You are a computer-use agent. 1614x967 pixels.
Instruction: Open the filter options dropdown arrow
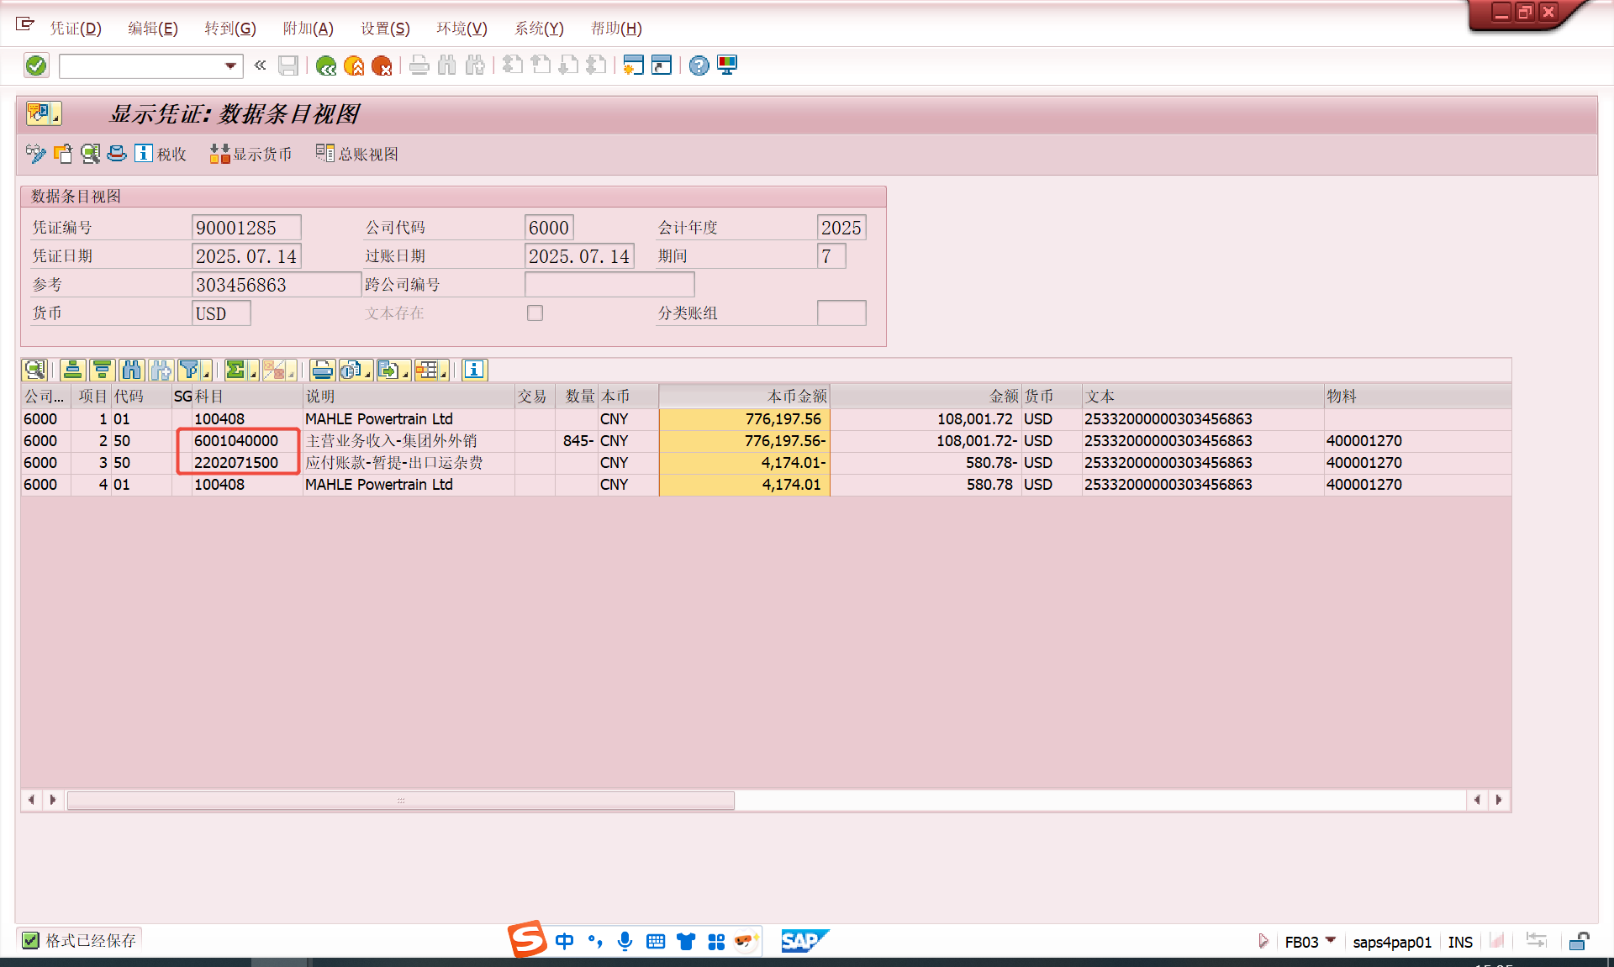tap(206, 373)
